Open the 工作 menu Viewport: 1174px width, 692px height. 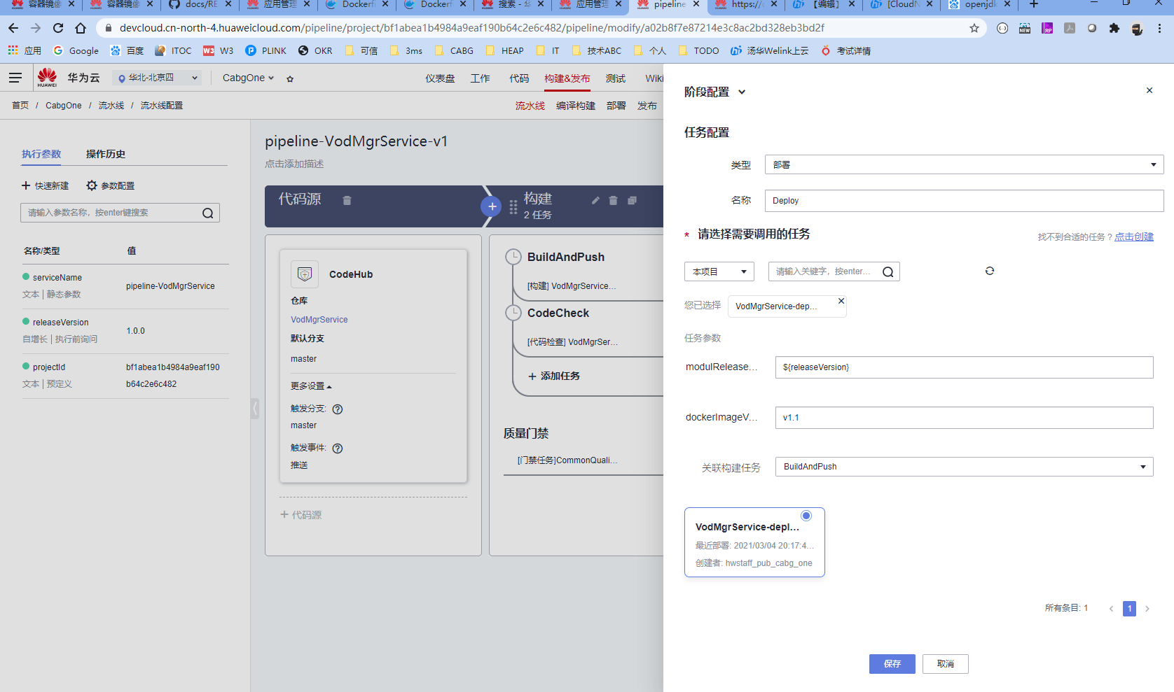click(x=481, y=78)
